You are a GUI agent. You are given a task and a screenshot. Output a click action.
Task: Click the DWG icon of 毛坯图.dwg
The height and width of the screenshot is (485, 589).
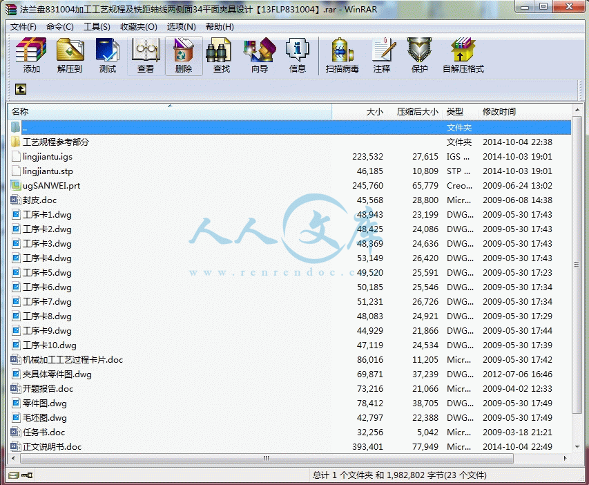tap(15, 417)
